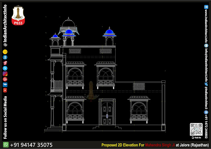Screen dimensions: 211x149
Task: Open the Instagram icon
Action: (x=5, y=74)
